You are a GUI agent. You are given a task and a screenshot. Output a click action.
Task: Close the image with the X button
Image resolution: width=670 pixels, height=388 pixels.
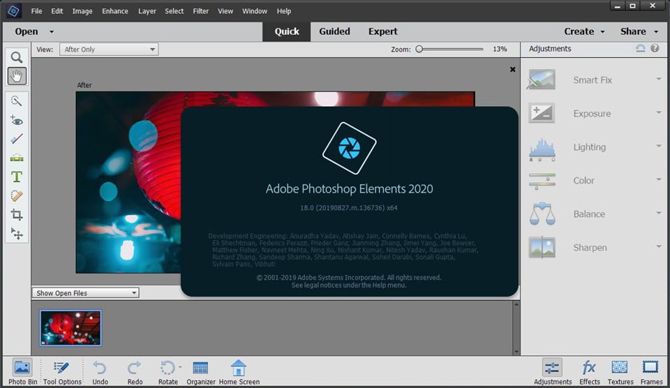(512, 69)
